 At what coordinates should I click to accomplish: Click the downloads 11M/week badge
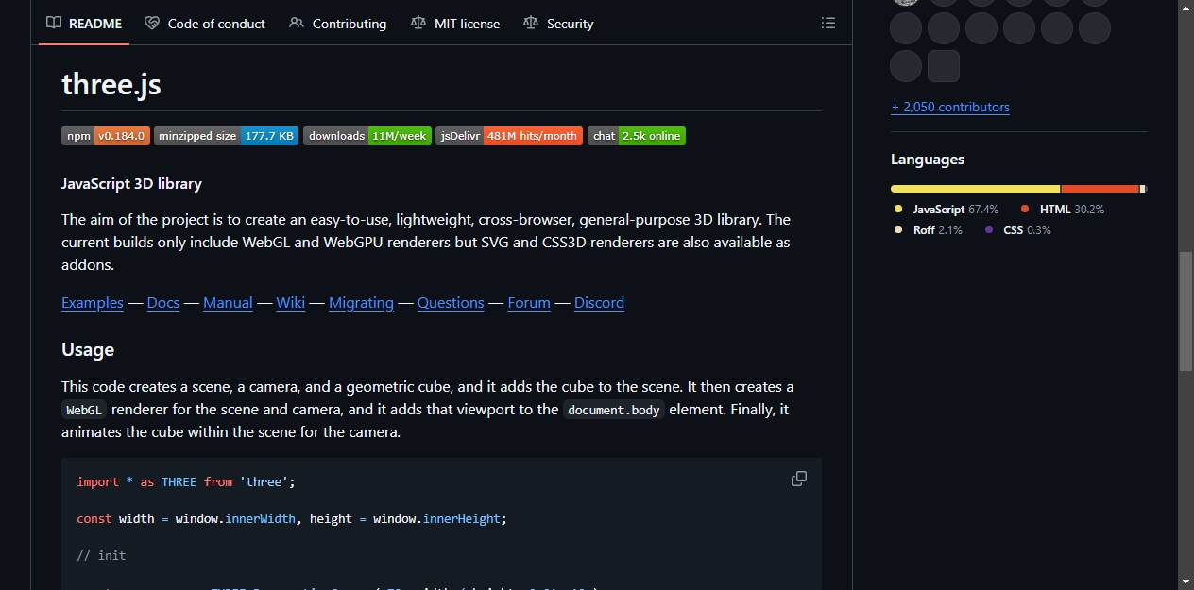pos(367,136)
